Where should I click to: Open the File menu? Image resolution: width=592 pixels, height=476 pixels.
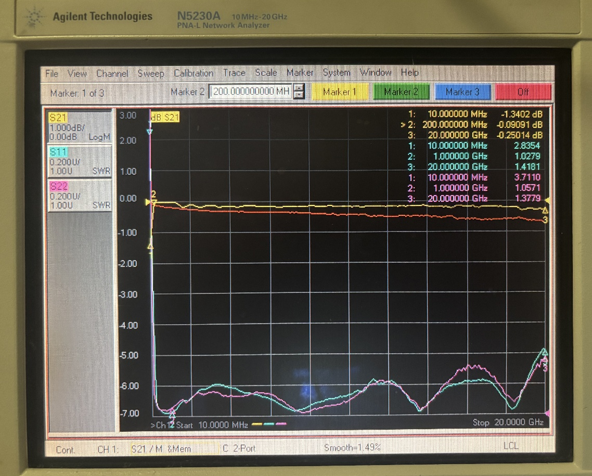52,74
